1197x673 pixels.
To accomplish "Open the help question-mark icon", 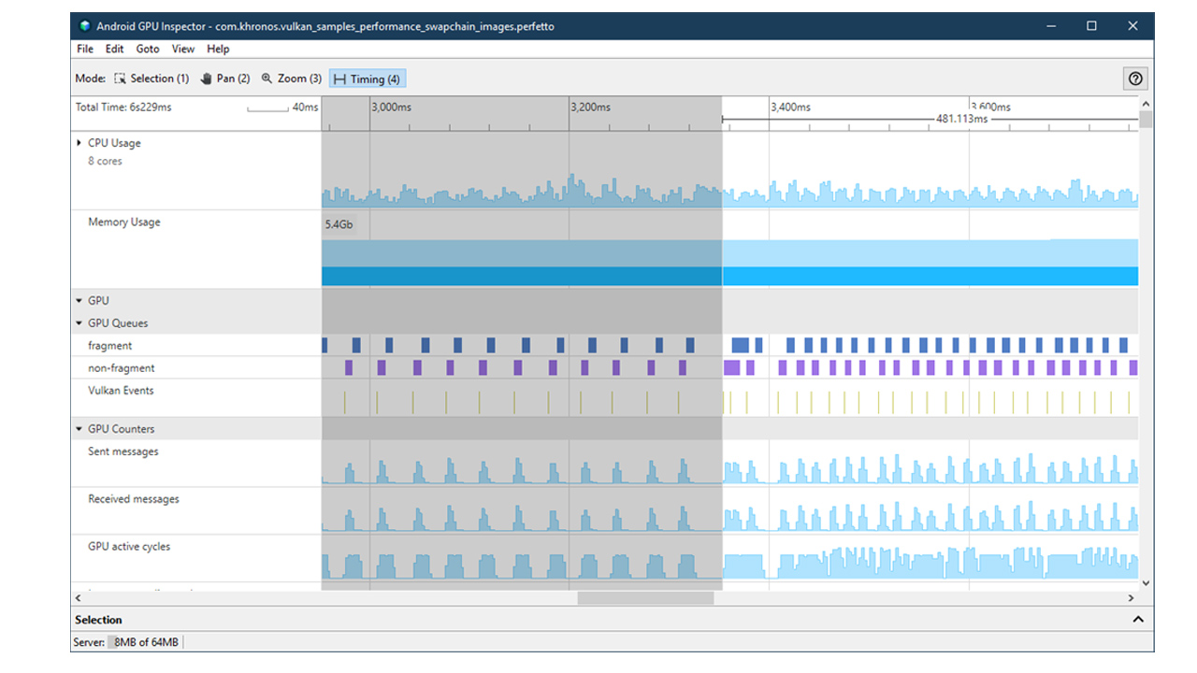I will [x=1135, y=79].
